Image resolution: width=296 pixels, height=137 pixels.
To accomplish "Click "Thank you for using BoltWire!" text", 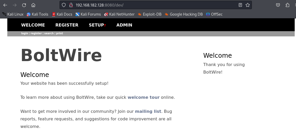I will (x=224, y=68).
